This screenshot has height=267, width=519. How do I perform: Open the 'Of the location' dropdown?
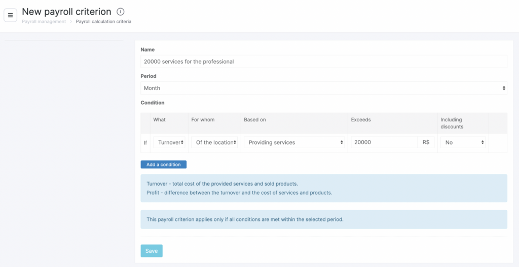click(x=214, y=143)
